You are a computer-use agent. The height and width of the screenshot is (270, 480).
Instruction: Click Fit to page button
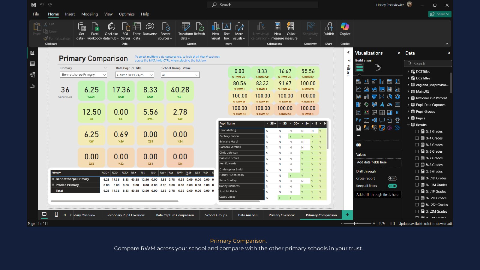[393, 223]
